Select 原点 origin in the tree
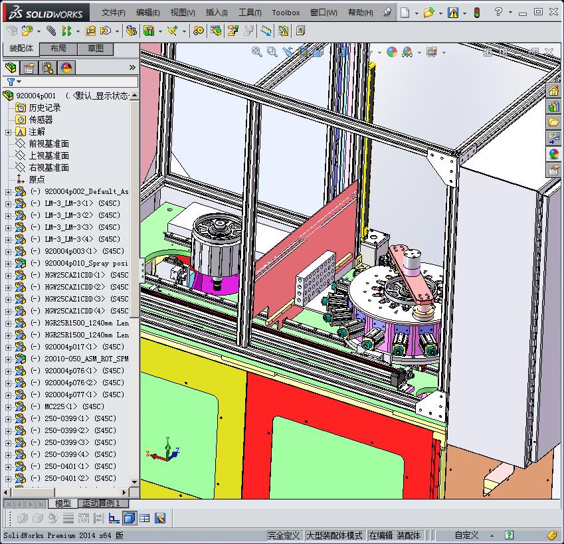 (x=37, y=179)
